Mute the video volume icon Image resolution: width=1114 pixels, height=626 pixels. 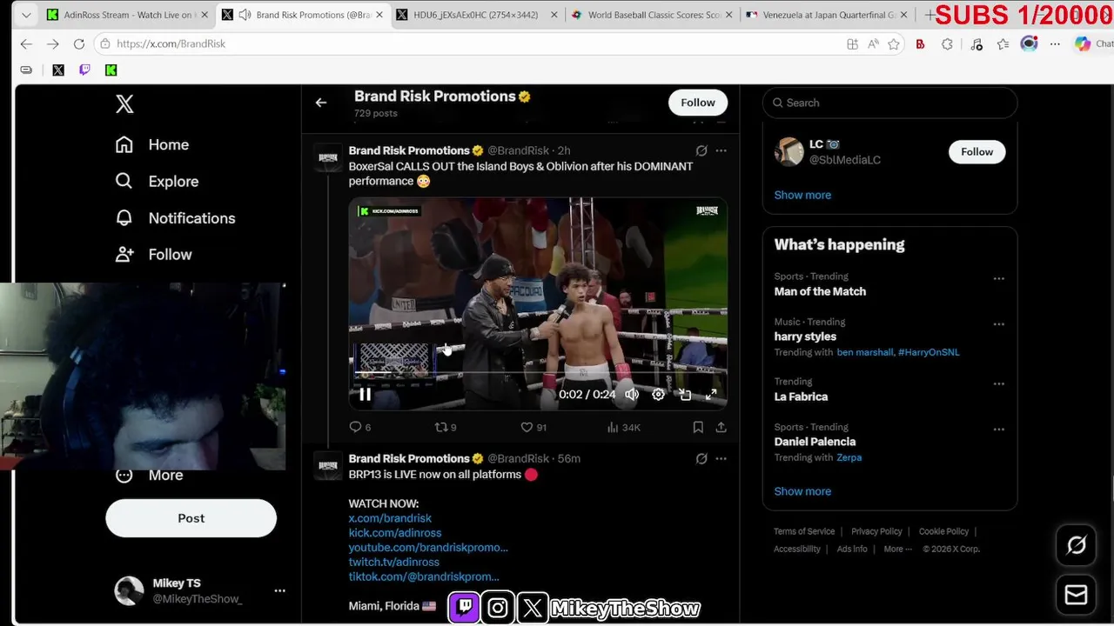coord(632,394)
